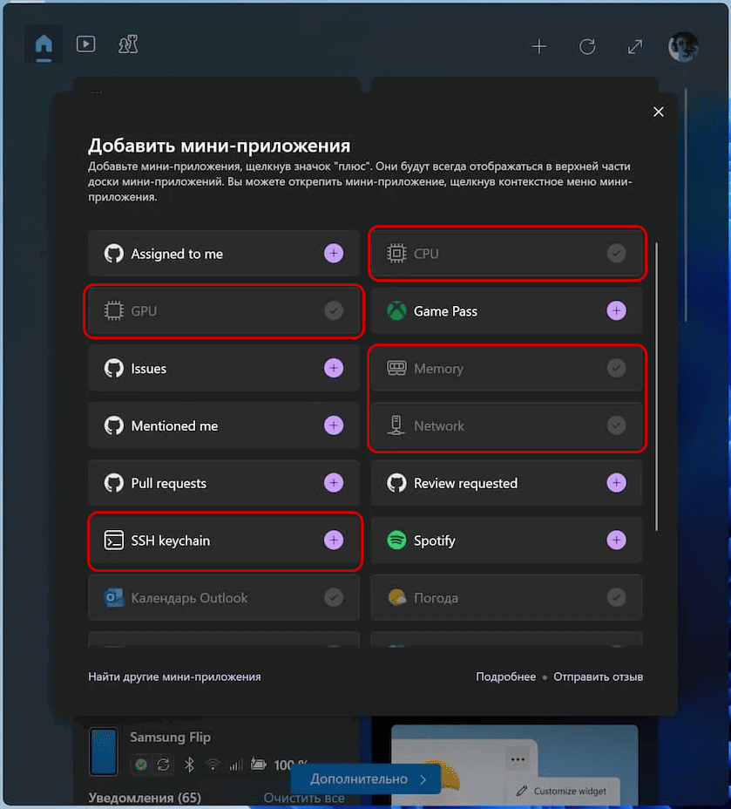Click the Подробнее link
Viewport: 731px width, 809px height.
point(505,676)
